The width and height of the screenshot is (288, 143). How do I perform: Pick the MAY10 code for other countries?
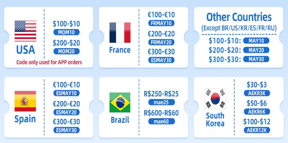(x=256, y=41)
